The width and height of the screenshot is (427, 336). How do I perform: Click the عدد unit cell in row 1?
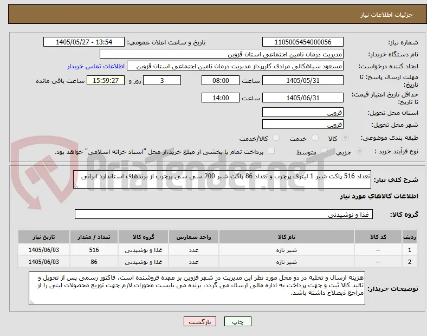point(193,250)
